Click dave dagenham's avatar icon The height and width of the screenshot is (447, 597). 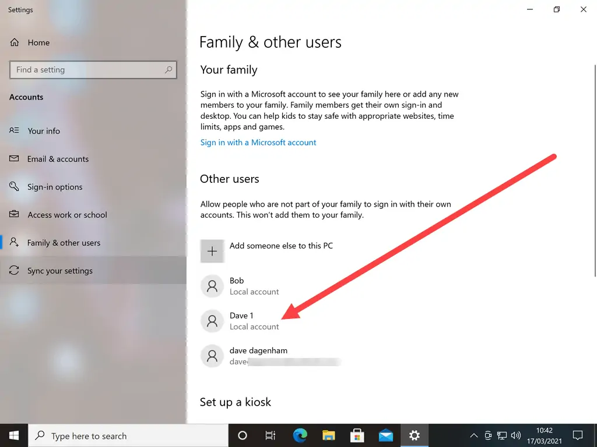click(x=212, y=356)
